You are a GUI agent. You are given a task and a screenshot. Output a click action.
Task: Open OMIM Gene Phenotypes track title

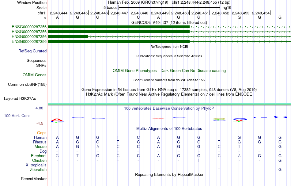(x=169, y=70)
